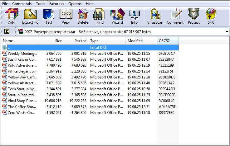
Task: Expand the archive path dropdown arrow
Action: 227,32
